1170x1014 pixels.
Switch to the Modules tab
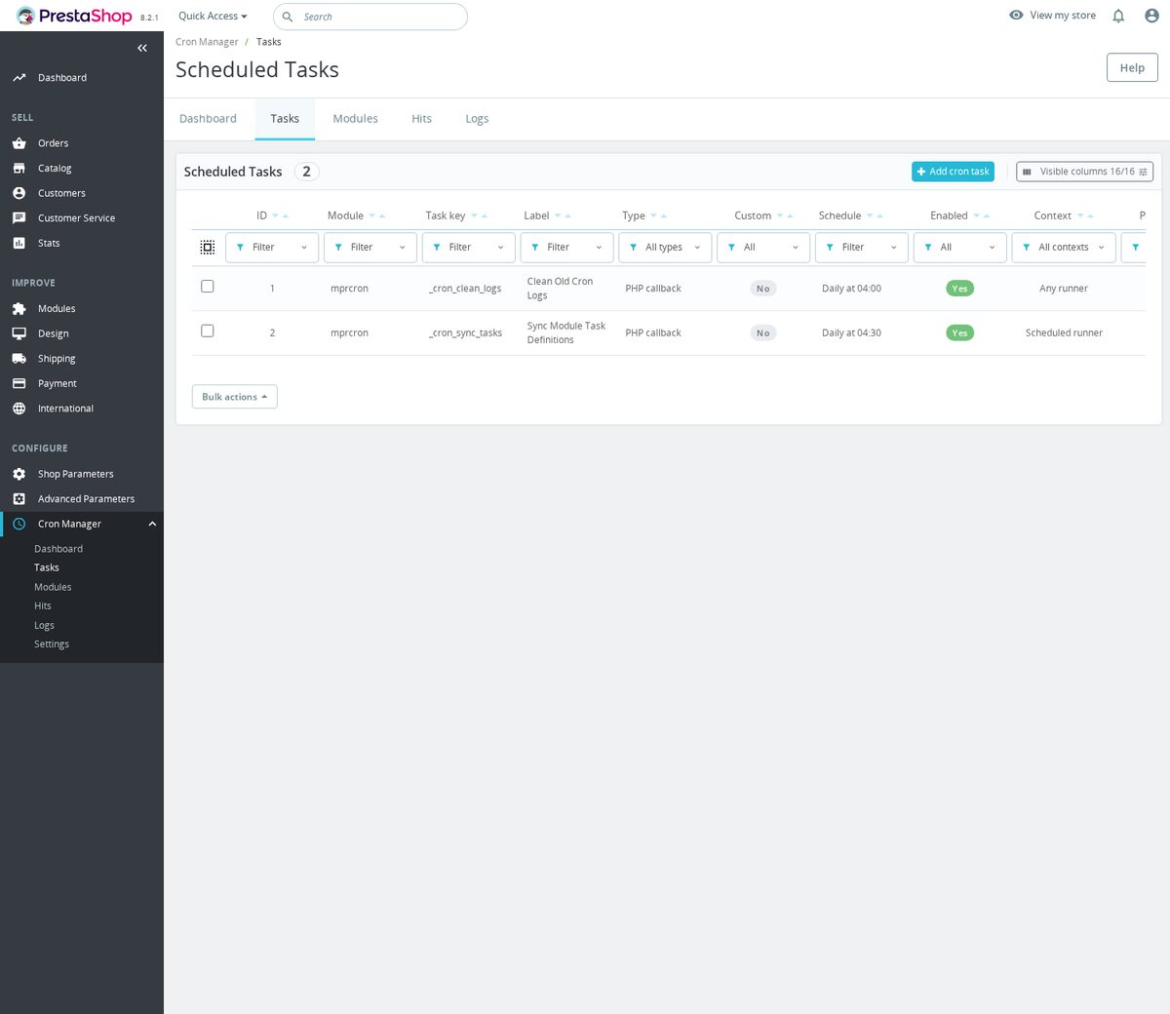click(x=355, y=119)
